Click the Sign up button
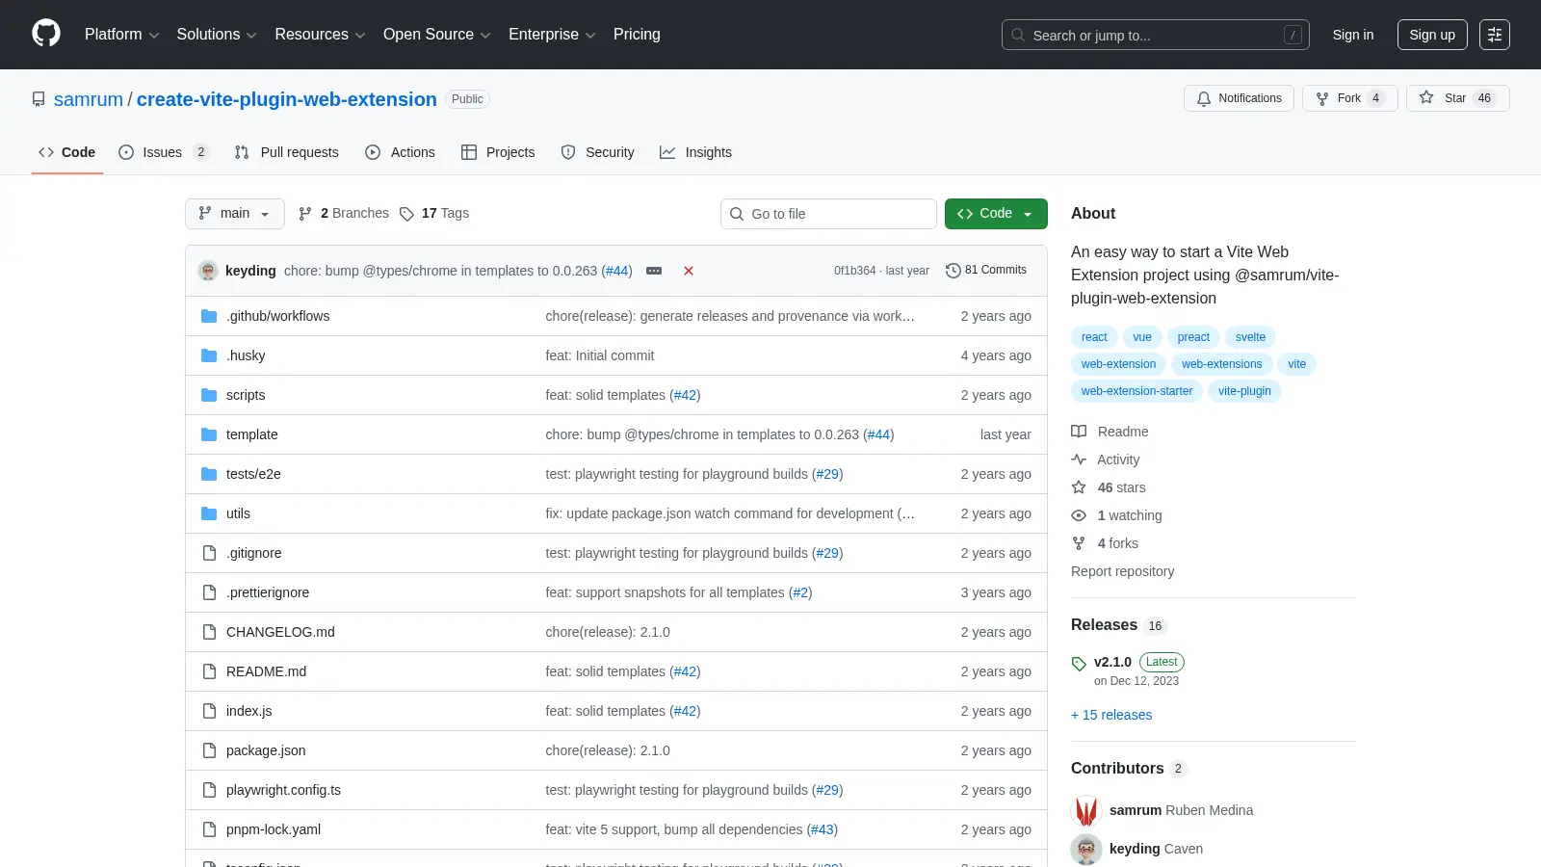Viewport: 1541px width, 867px height. click(1432, 35)
